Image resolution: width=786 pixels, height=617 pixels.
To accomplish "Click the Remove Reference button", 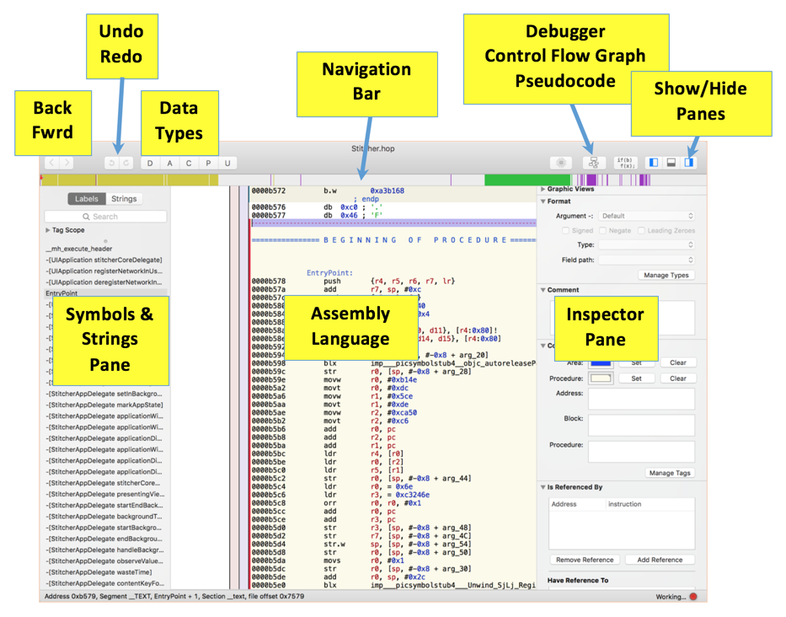I will (x=585, y=560).
